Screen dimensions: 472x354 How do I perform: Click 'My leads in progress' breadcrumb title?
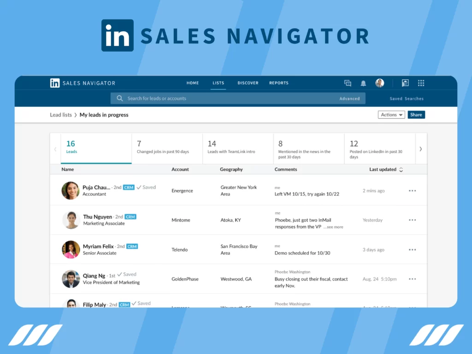point(104,115)
